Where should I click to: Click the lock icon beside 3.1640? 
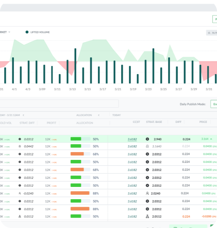pos(147,146)
